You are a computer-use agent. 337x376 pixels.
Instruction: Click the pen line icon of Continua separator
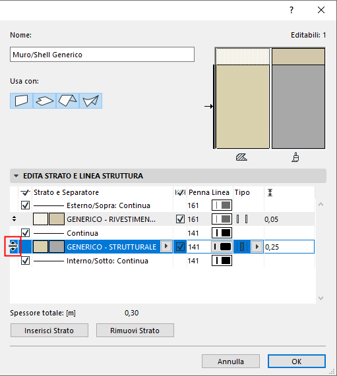[x=222, y=233]
